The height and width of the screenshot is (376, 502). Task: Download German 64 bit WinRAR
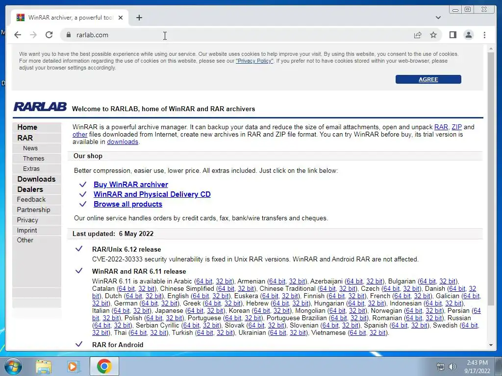pyautogui.click(x=149, y=304)
